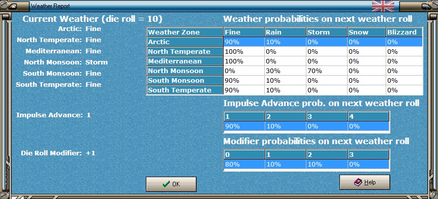Select the South Monsoon row header in table
The height and width of the screenshot is (199, 438).
(185, 80)
